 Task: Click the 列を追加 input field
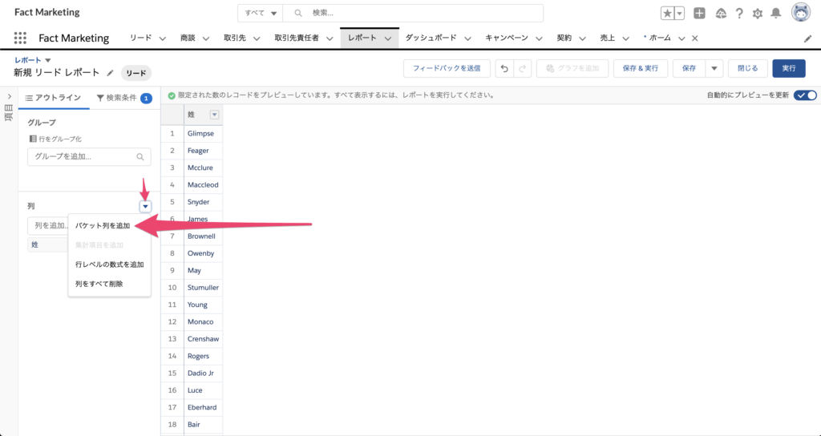tap(48, 225)
